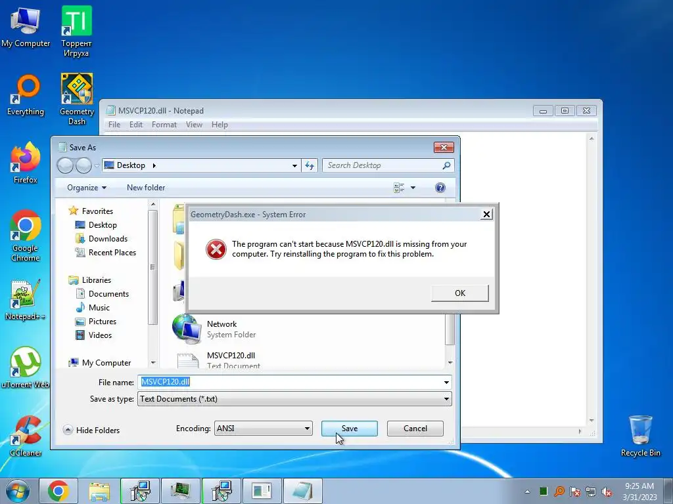Image resolution: width=673 pixels, height=504 pixels.
Task: Open the CCleaner desktop shortcut
Action: tap(26, 436)
